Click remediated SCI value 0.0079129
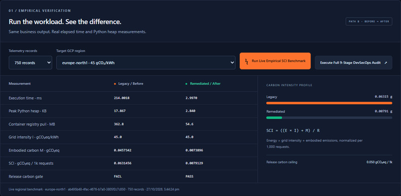 point(194,163)
